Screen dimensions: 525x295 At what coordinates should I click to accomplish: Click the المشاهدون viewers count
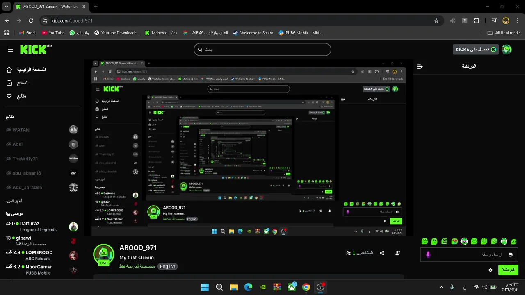pyautogui.click(x=360, y=253)
